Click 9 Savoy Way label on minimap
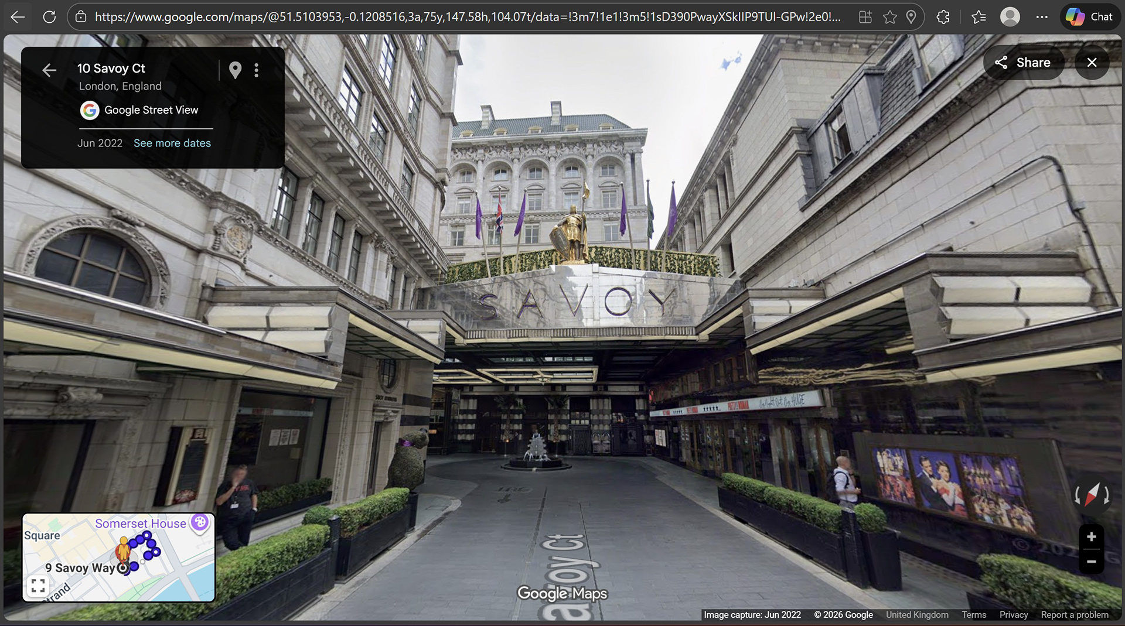The image size is (1125, 626). (80, 568)
